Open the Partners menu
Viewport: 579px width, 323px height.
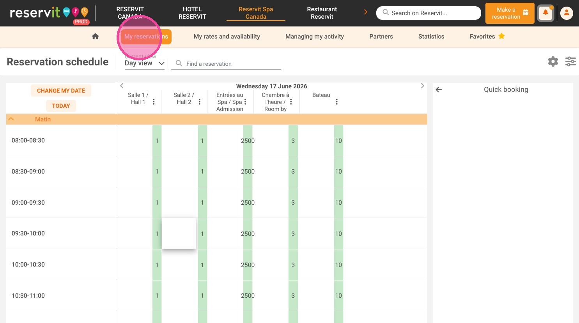click(381, 37)
